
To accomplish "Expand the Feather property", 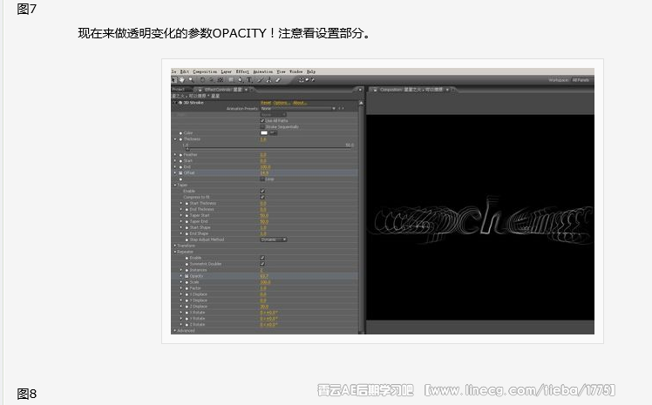I will (175, 154).
